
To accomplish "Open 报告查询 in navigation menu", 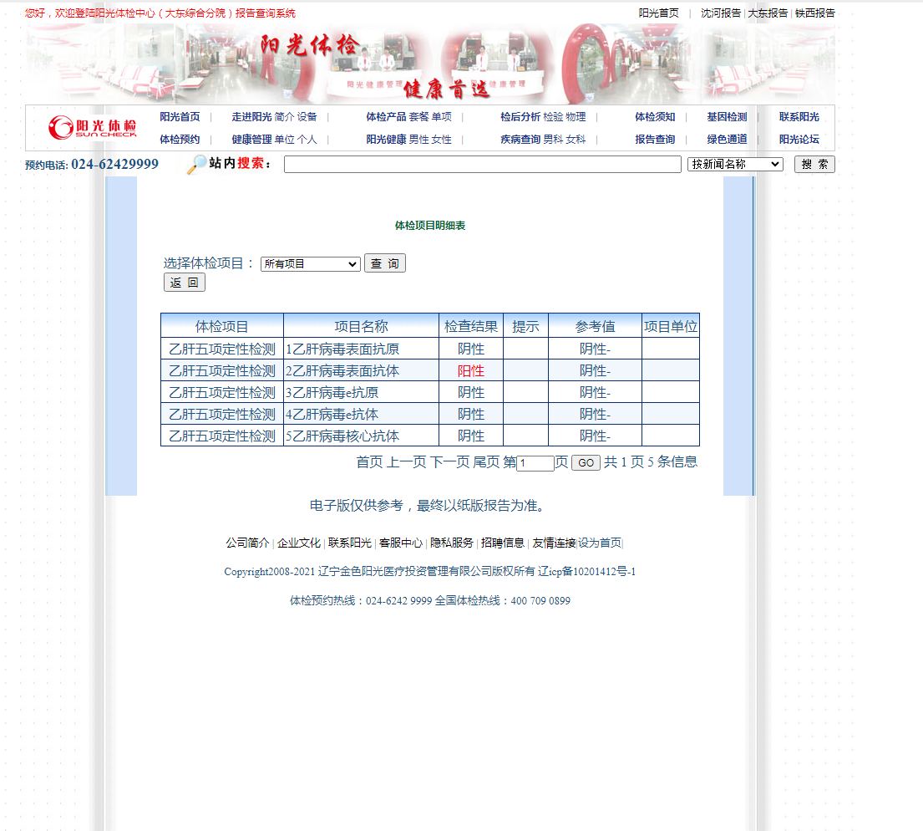I will tap(655, 140).
